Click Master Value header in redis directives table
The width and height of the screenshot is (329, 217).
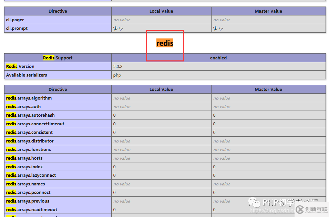click(268, 89)
